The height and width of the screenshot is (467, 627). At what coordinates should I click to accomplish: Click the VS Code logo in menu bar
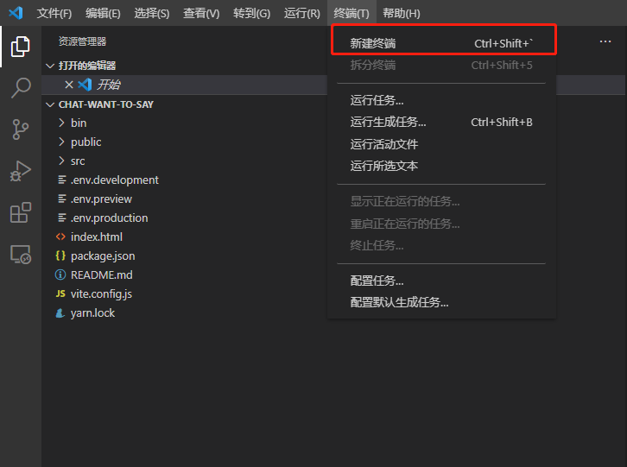pyautogui.click(x=16, y=13)
